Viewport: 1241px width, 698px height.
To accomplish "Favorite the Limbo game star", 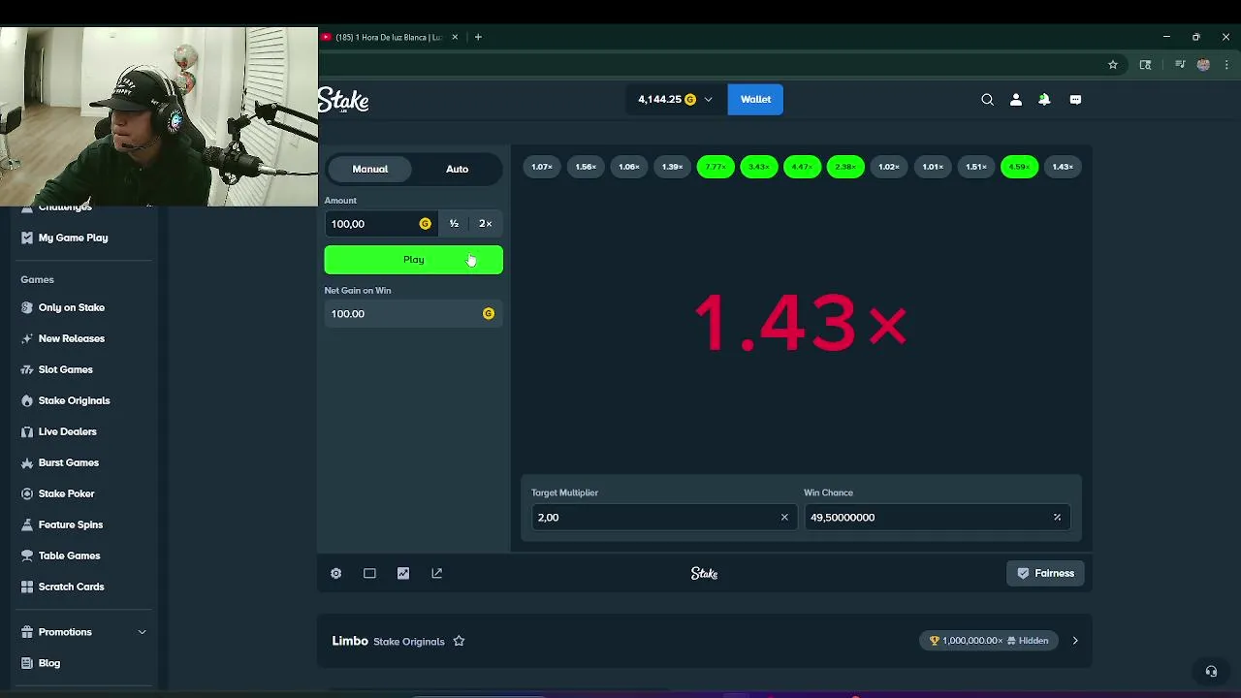I will 459,641.
